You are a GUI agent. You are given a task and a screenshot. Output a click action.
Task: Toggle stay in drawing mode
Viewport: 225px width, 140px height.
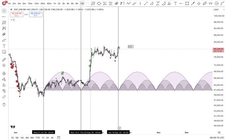tap(4, 79)
